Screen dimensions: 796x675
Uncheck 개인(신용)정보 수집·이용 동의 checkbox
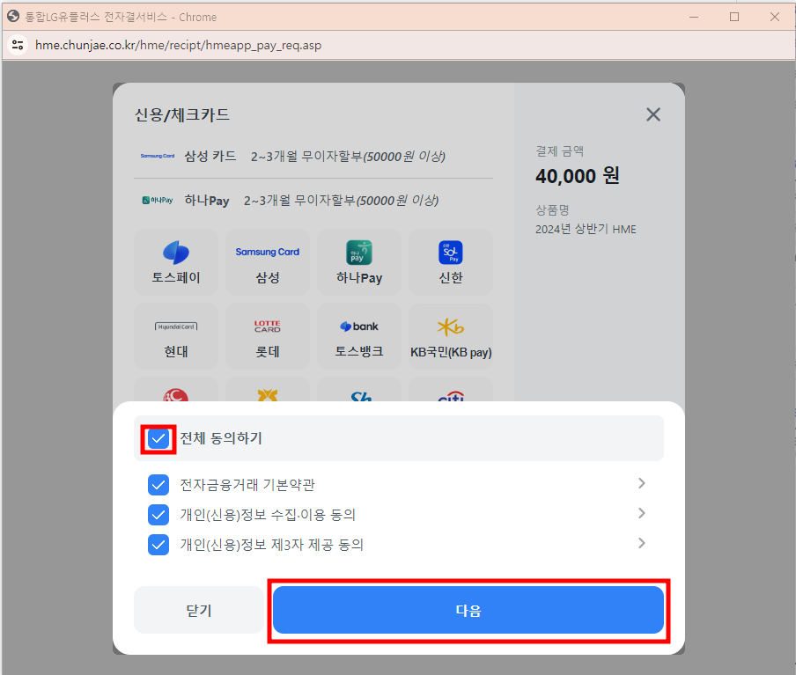[158, 515]
